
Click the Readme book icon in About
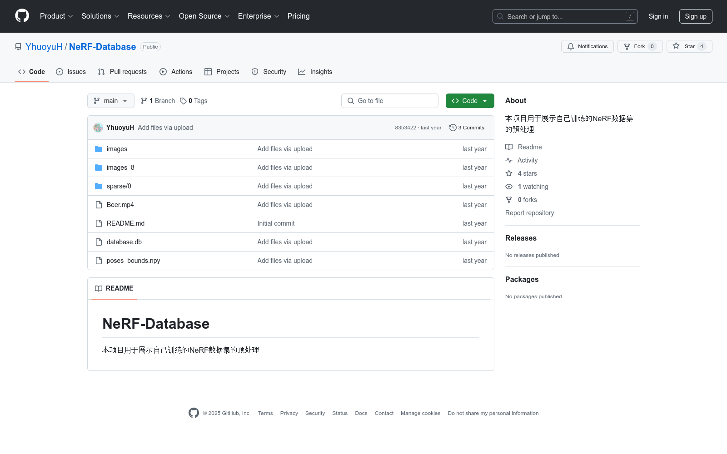tap(509, 147)
